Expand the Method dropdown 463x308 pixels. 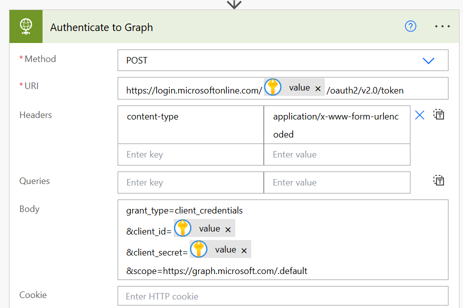point(428,60)
